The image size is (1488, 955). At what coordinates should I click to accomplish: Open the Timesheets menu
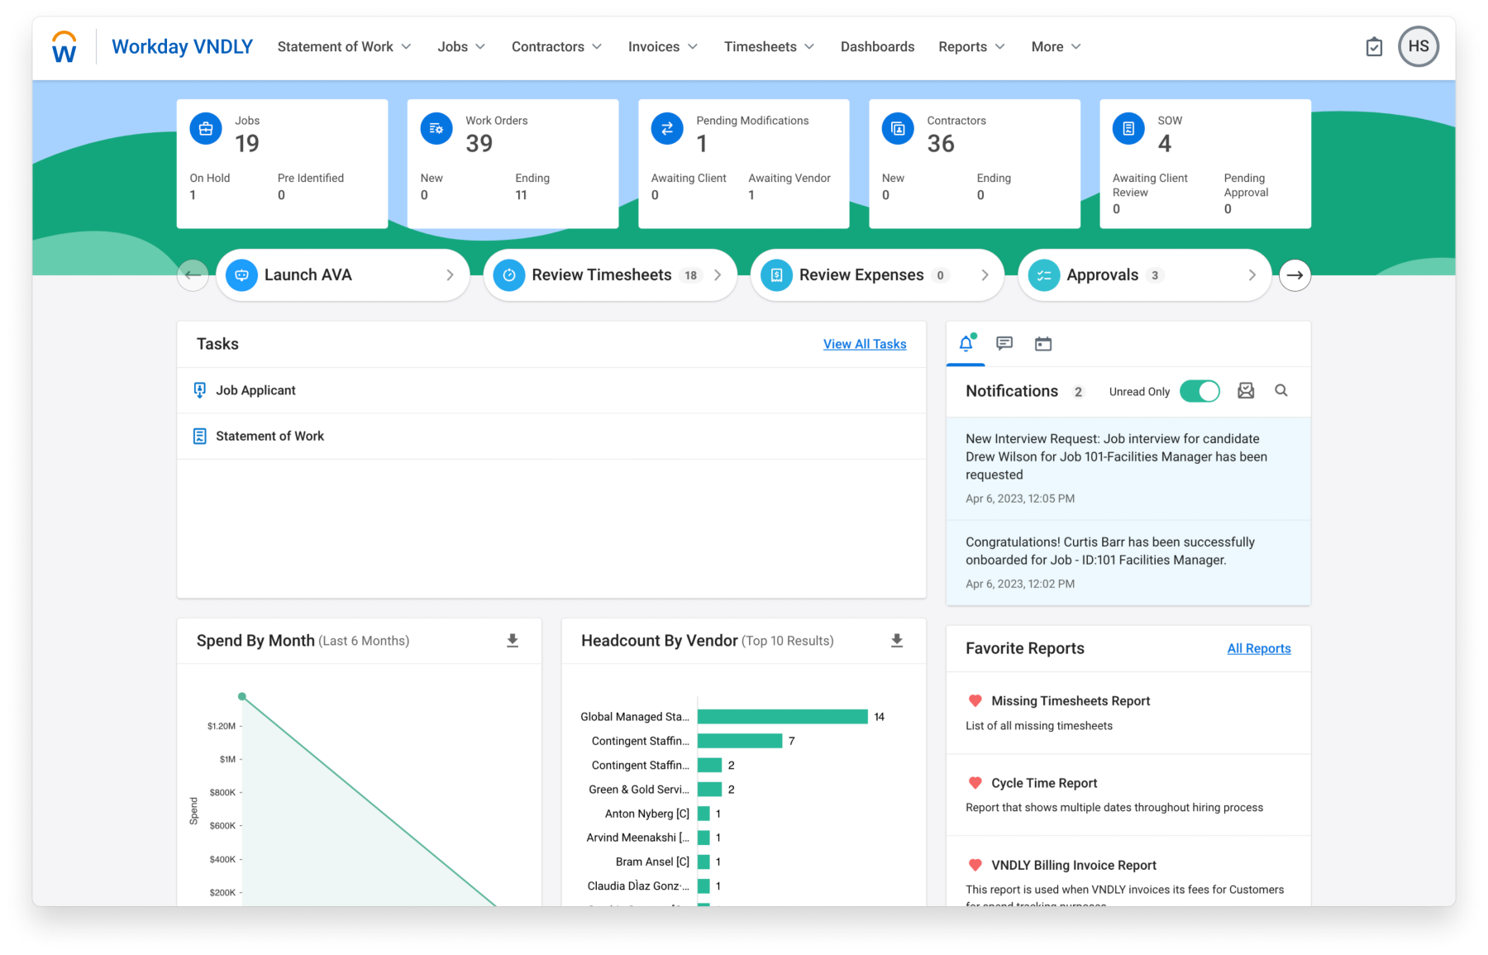(769, 47)
